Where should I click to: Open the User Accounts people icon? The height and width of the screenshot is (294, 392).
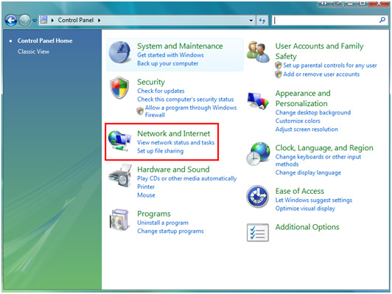click(258, 52)
